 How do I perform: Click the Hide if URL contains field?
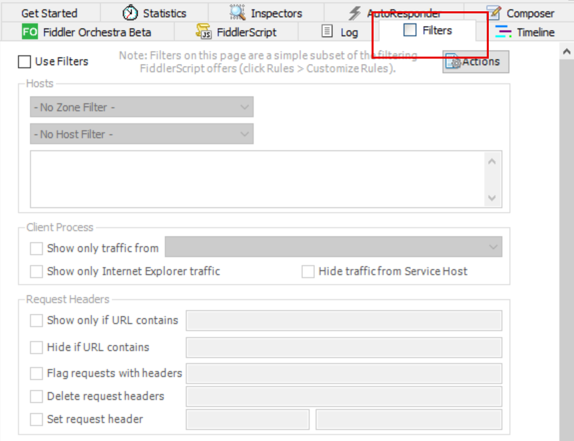pyautogui.click(x=344, y=347)
